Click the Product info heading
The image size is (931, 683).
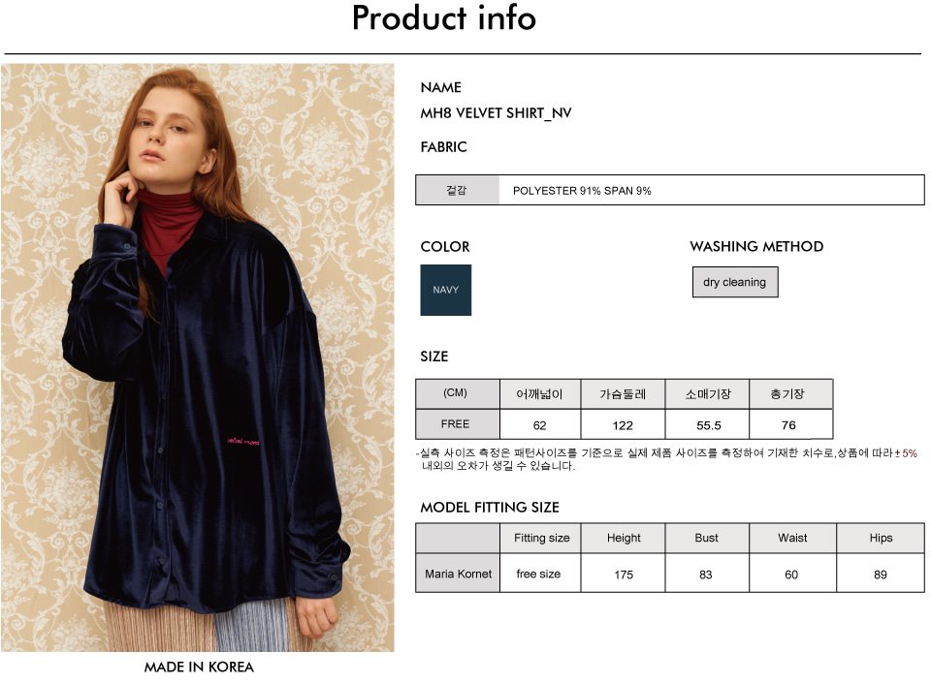tap(444, 17)
